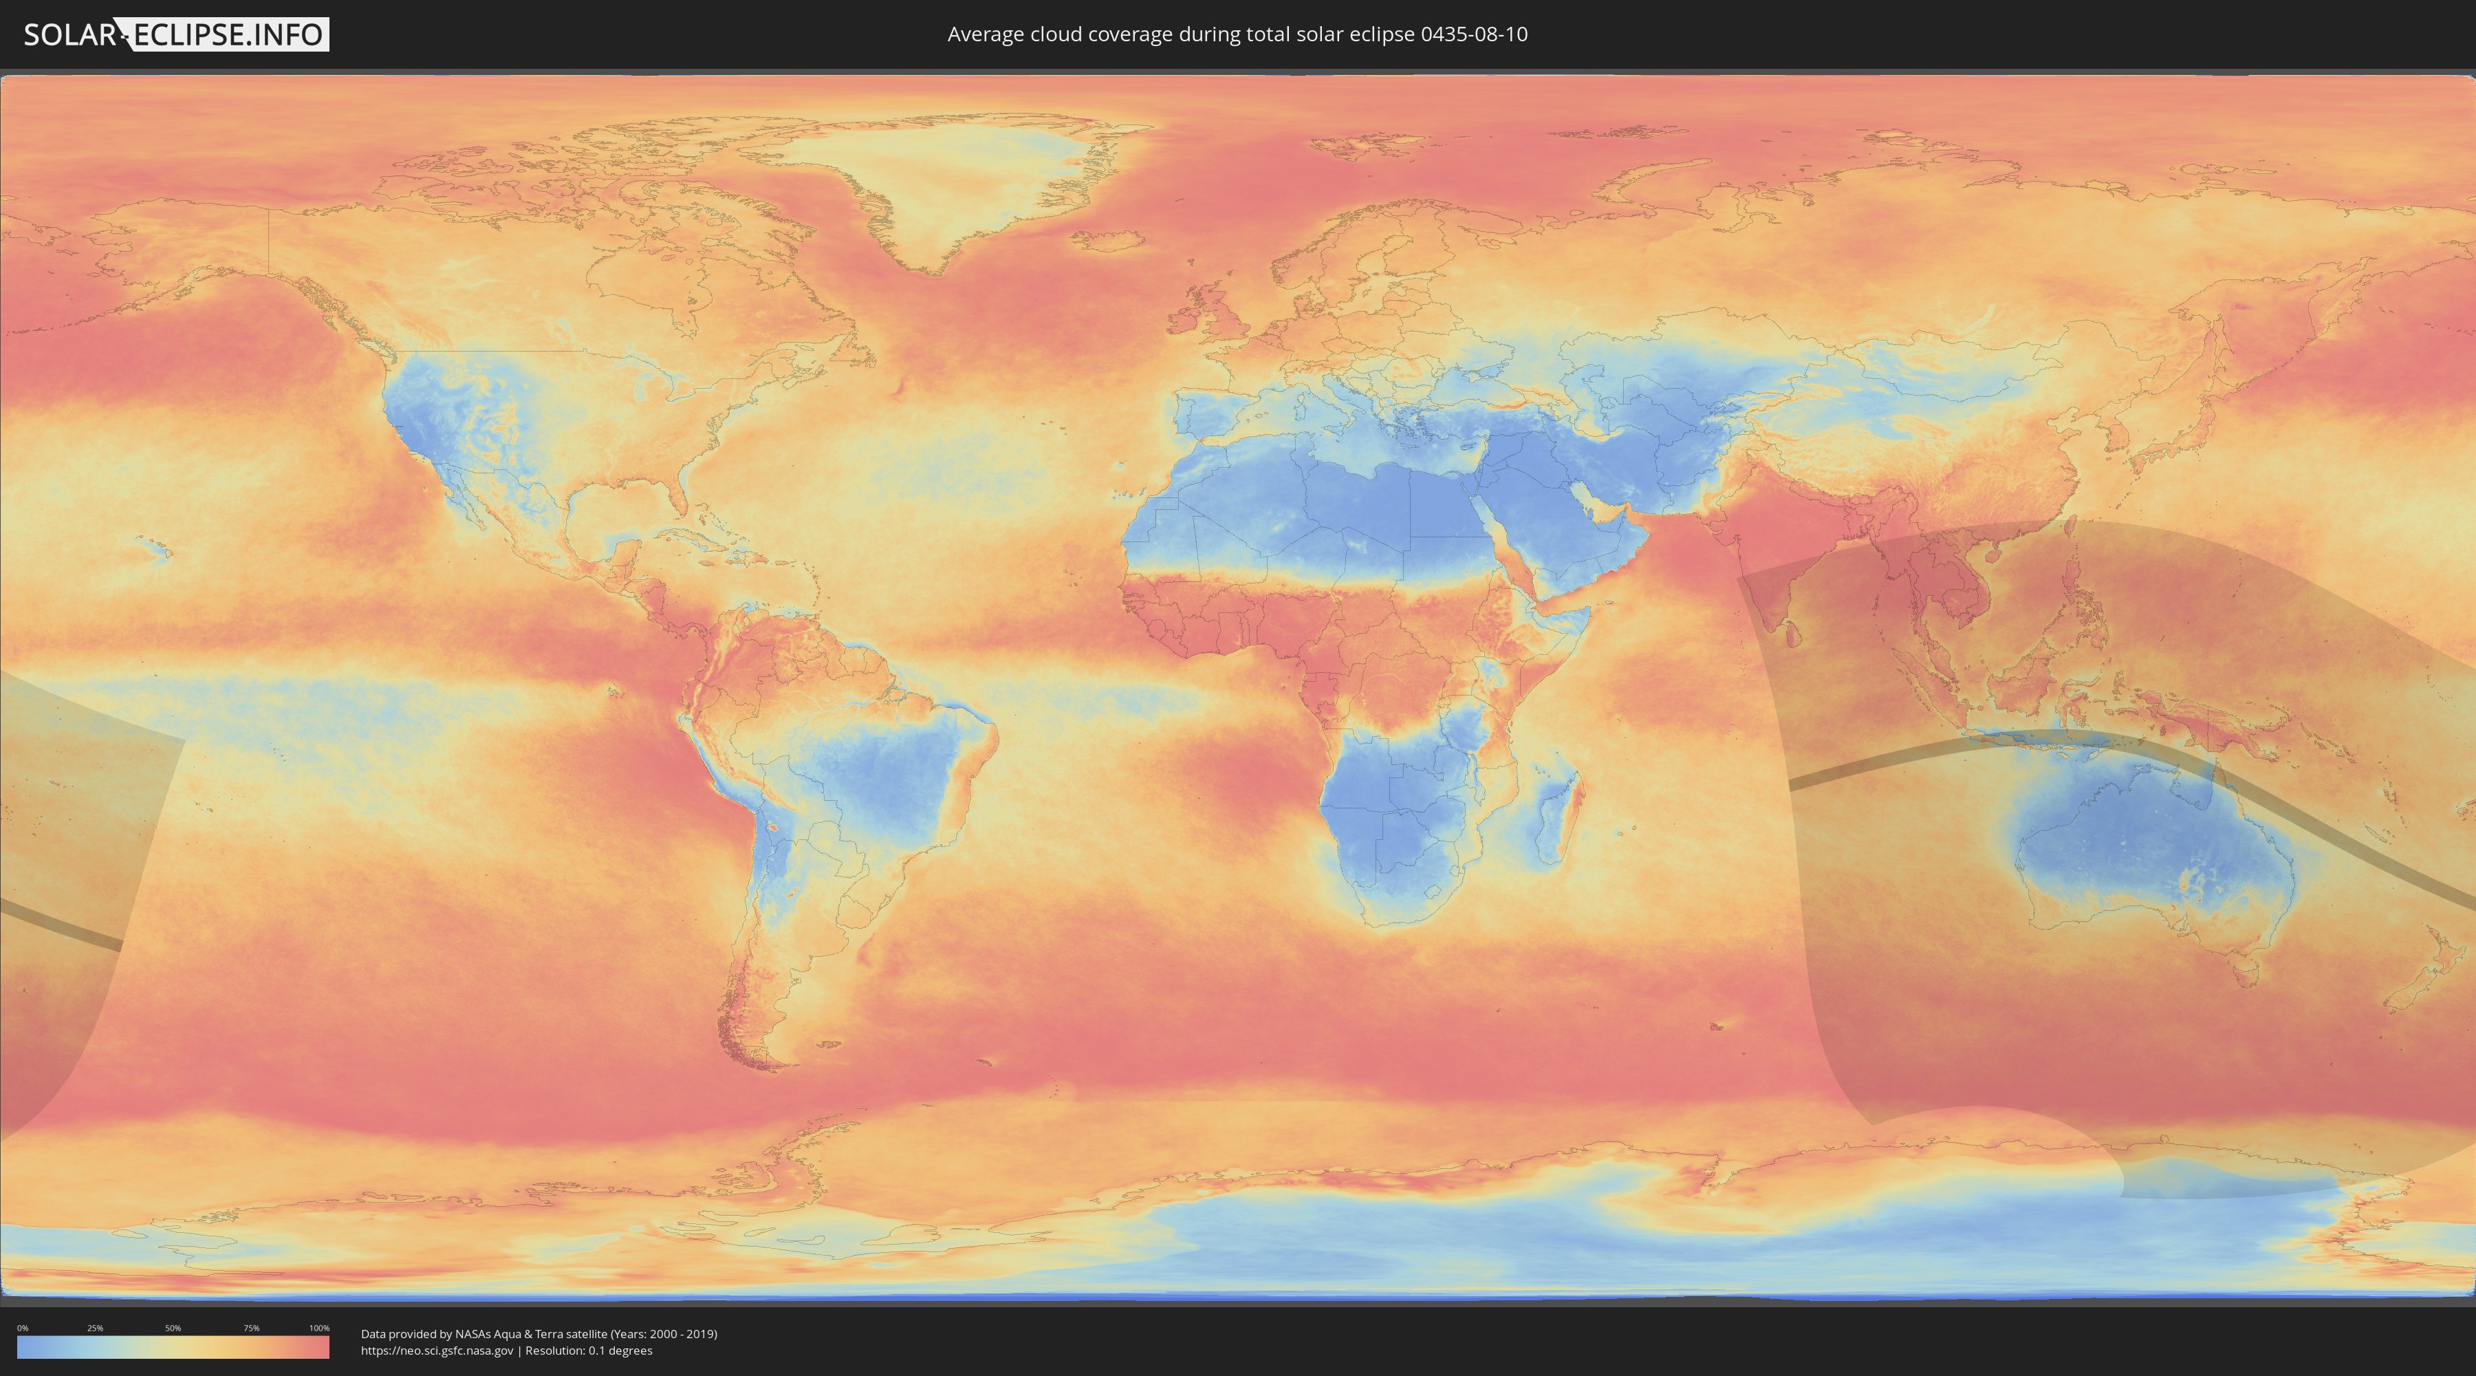2476x1376 pixels.
Task: Click the neo.sci.gsfc.nasa.gov URL text
Action: coord(437,1351)
